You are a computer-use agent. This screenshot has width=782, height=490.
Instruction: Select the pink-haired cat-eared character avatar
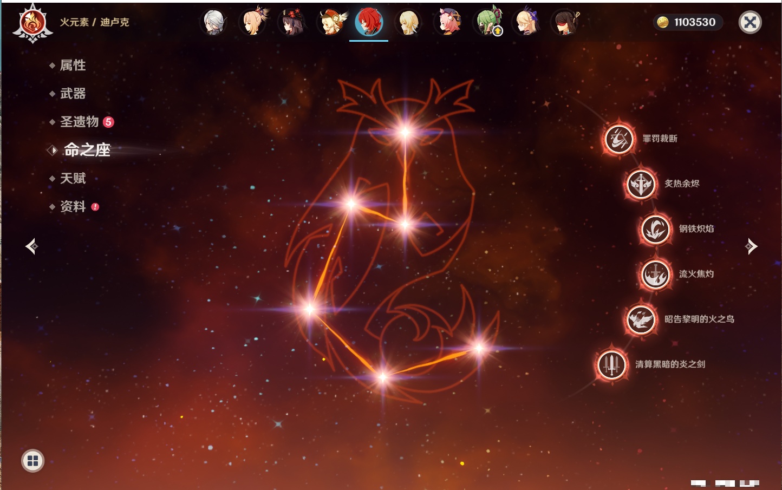click(448, 23)
